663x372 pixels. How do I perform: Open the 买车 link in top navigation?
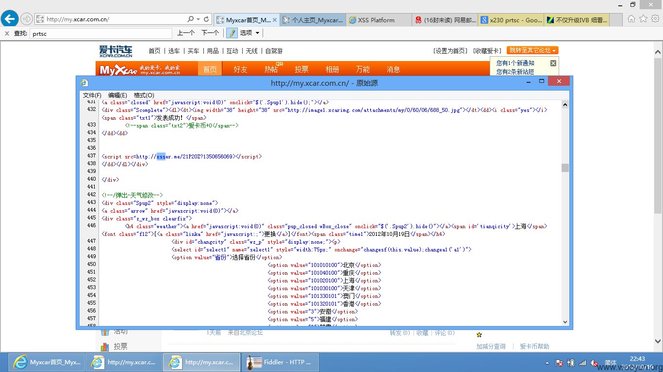click(x=194, y=51)
